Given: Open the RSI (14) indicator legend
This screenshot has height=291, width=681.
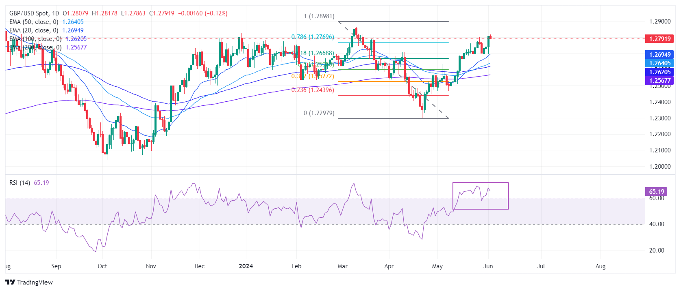Looking at the screenshot, I should pyautogui.click(x=20, y=183).
